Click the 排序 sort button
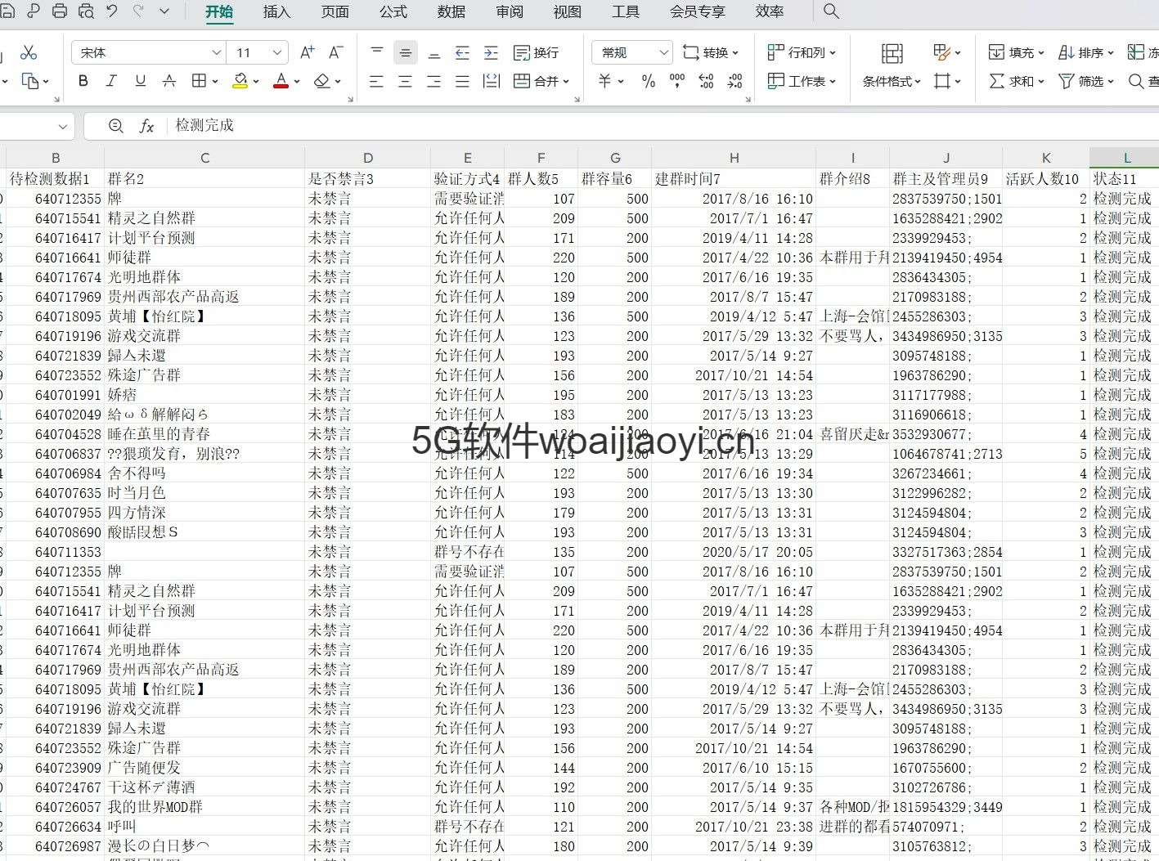 [x=1085, y=52]
